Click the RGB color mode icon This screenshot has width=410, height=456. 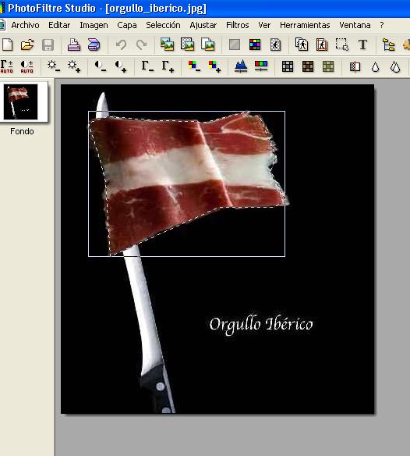point(255,45)
